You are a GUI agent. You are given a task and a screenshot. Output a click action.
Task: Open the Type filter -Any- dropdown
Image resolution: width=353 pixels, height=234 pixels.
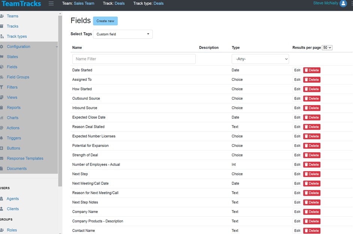260,59
